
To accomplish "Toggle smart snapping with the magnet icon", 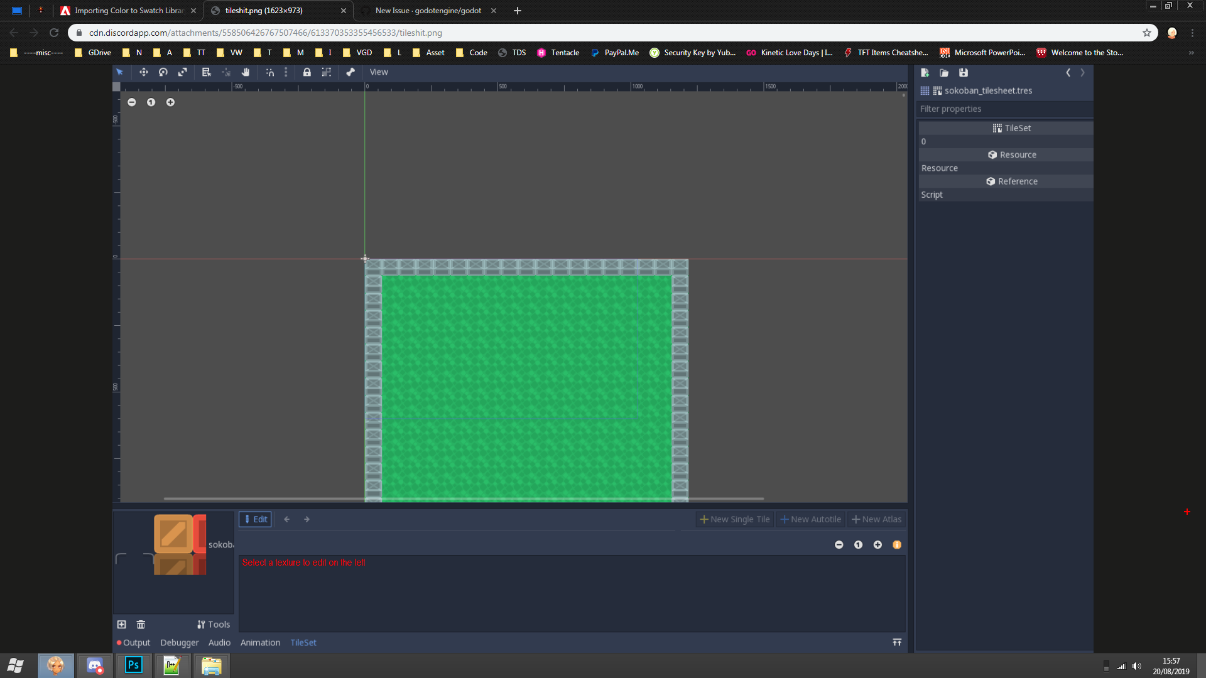I will 270,72.
